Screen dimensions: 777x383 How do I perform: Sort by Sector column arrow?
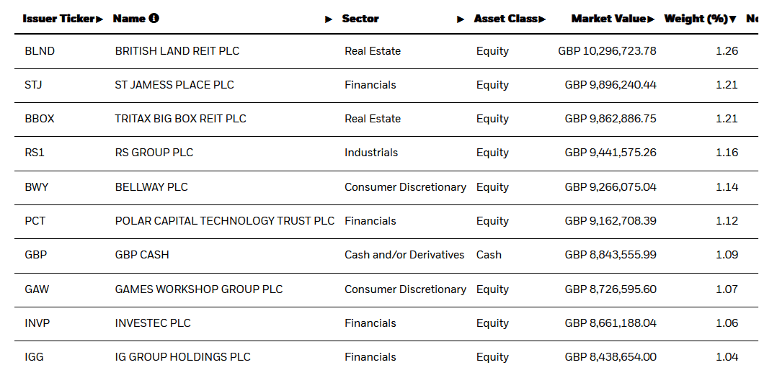click(461, 19)
